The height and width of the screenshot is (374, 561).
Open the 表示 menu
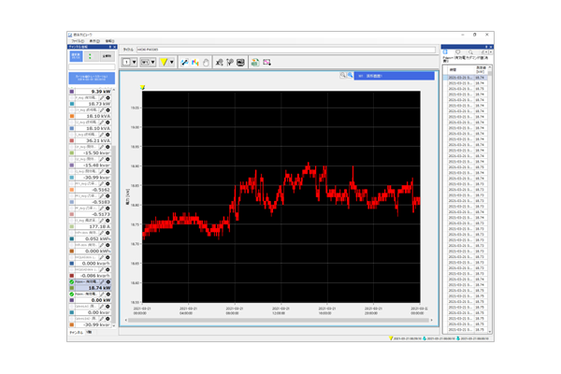coord(94,41)
